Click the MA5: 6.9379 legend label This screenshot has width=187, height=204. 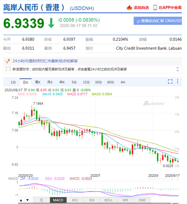(27, 94)
